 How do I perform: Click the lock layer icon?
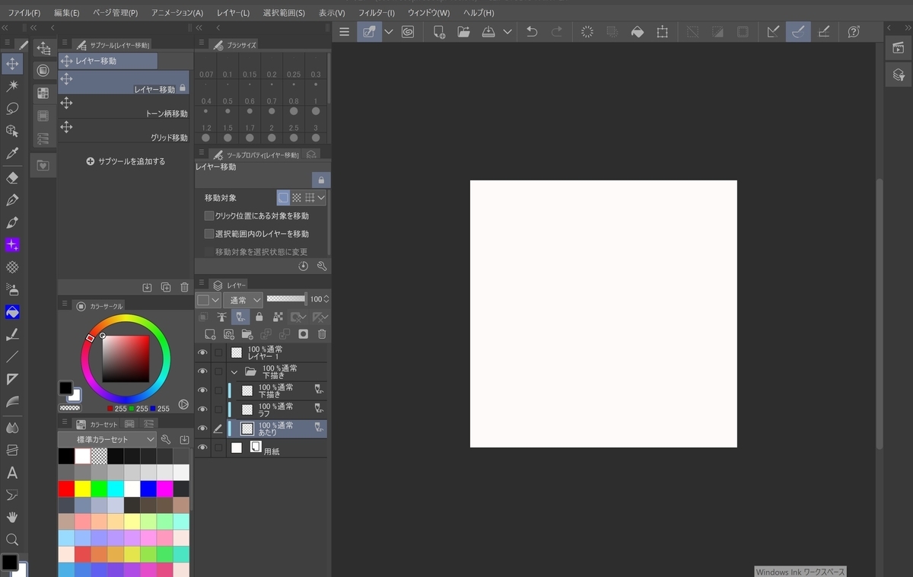259,317
